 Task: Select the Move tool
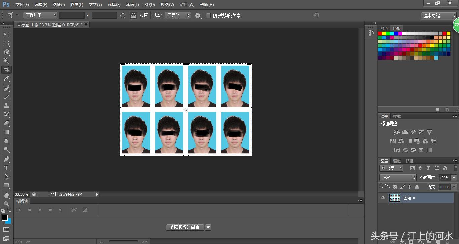coord(6,34)
